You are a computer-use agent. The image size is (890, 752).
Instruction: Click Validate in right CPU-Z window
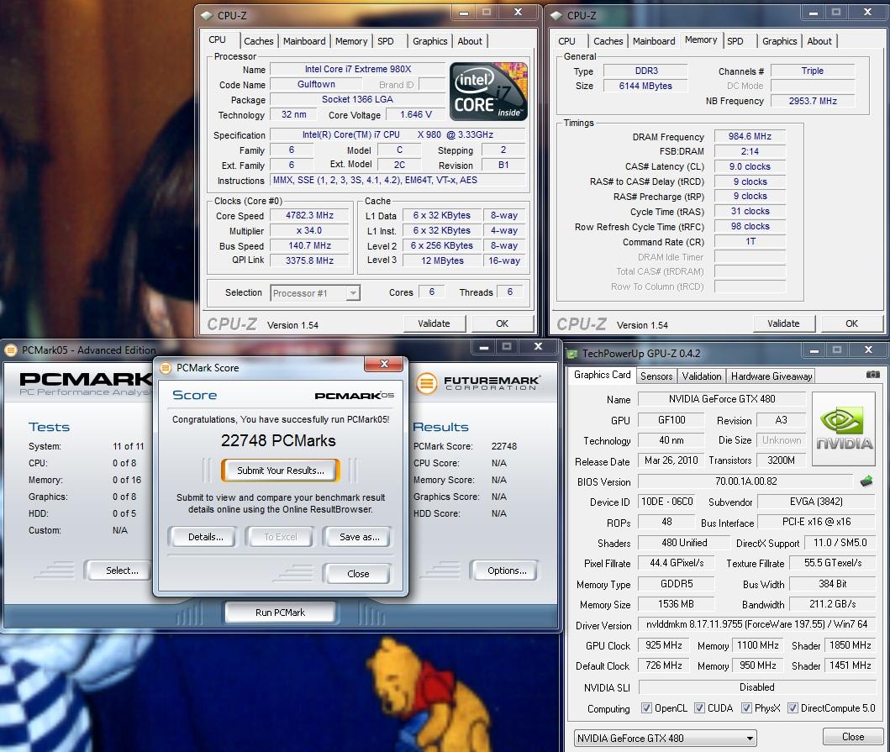point(783,323)
